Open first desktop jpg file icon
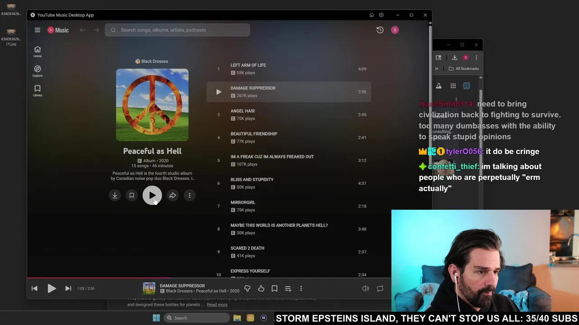The height and width of the screenshot is (325, 579). [11, 9]
